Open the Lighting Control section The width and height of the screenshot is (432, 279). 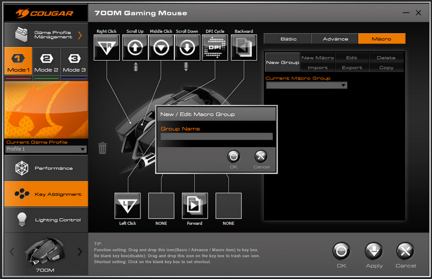[x=46, y=220]
